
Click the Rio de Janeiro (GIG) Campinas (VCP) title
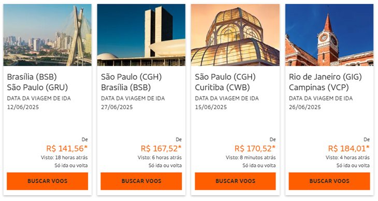326,82
